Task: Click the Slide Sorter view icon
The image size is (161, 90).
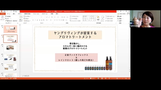Action: coord(102,78)
